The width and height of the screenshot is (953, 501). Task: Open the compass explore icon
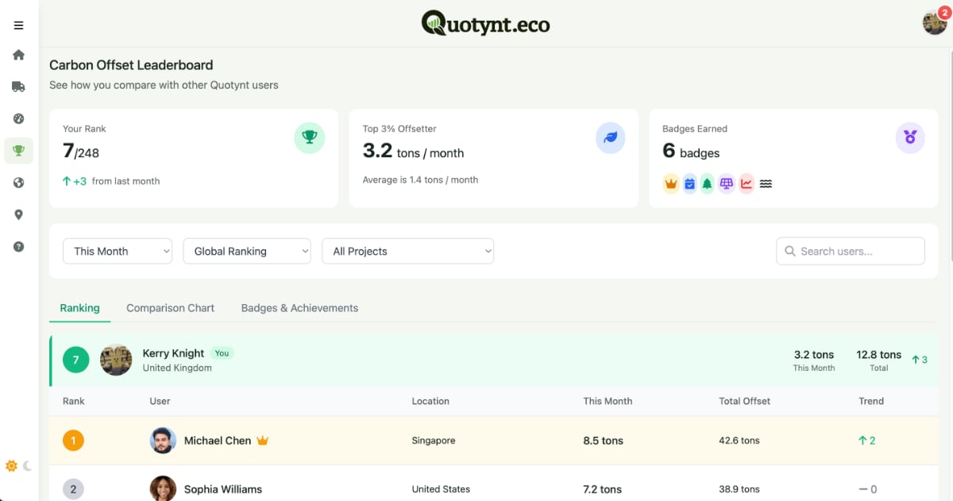17,118
